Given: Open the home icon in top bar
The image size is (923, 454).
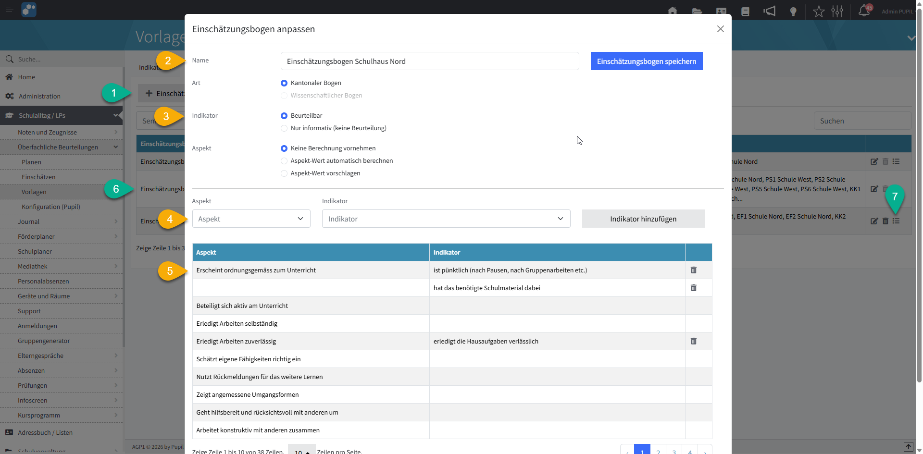Looking at the screenshot, I should [x=673, y=11].
